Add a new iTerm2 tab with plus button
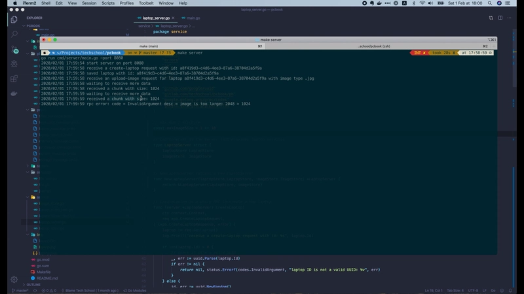The image size is (524, 294). coord(494,46)
